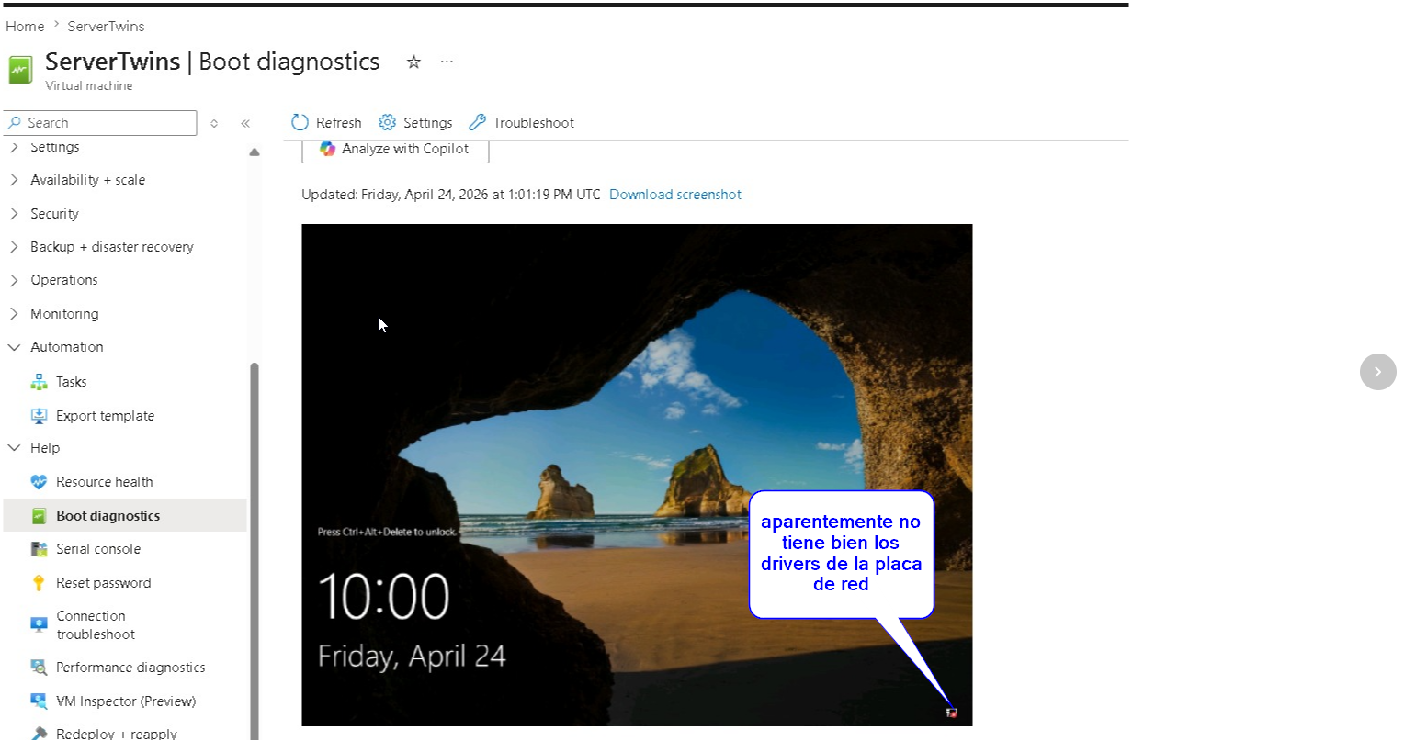Click the sidebar Search input field

click(x=100, y=123)
